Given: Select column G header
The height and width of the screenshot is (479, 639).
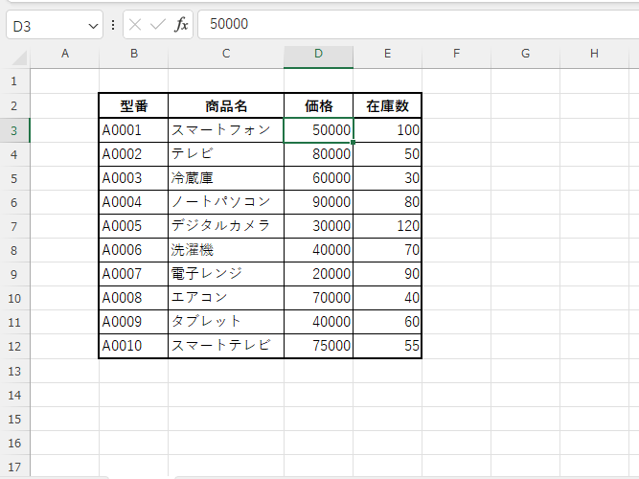Looking at the screenshot, I should click(x=525, y=54).
